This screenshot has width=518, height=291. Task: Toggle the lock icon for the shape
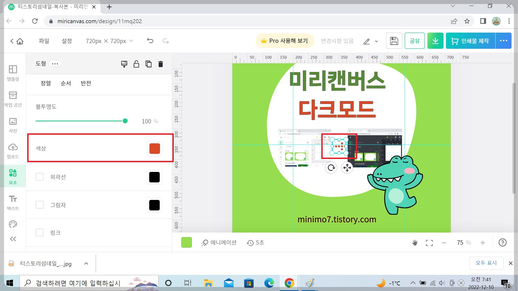[x=136, y=64]
